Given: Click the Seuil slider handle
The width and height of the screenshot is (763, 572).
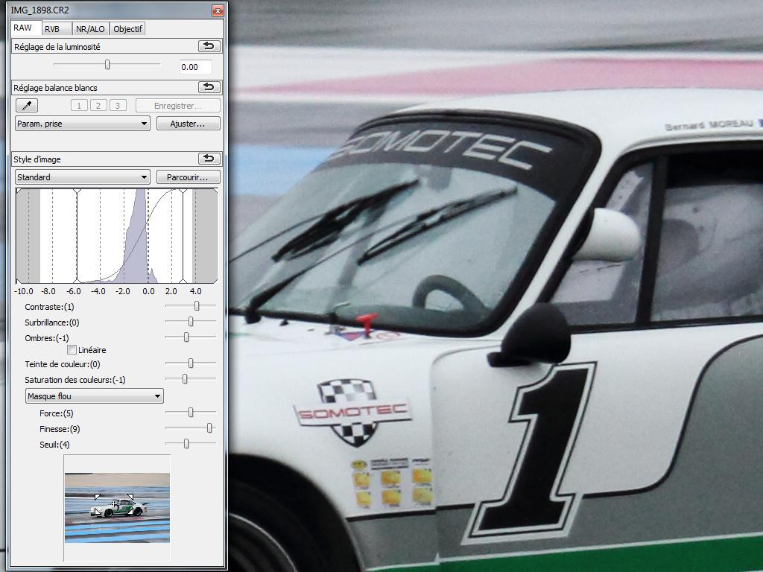Looking at the screenshot, I should point(186,444).
